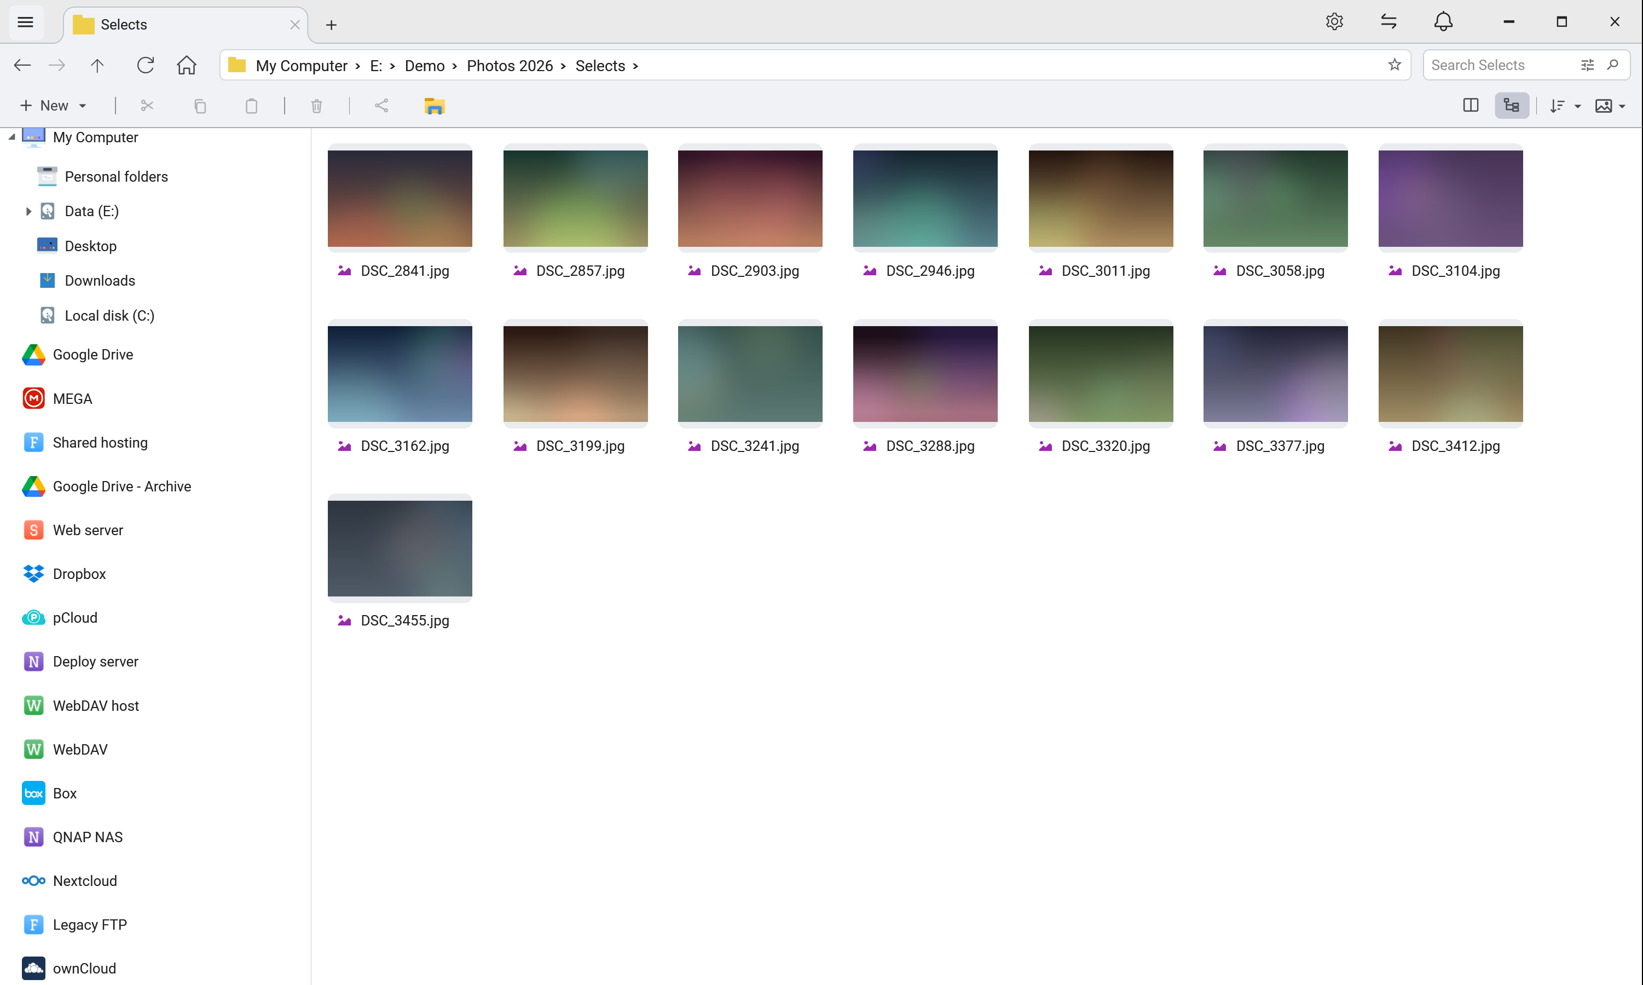Open Box connection

65,793
